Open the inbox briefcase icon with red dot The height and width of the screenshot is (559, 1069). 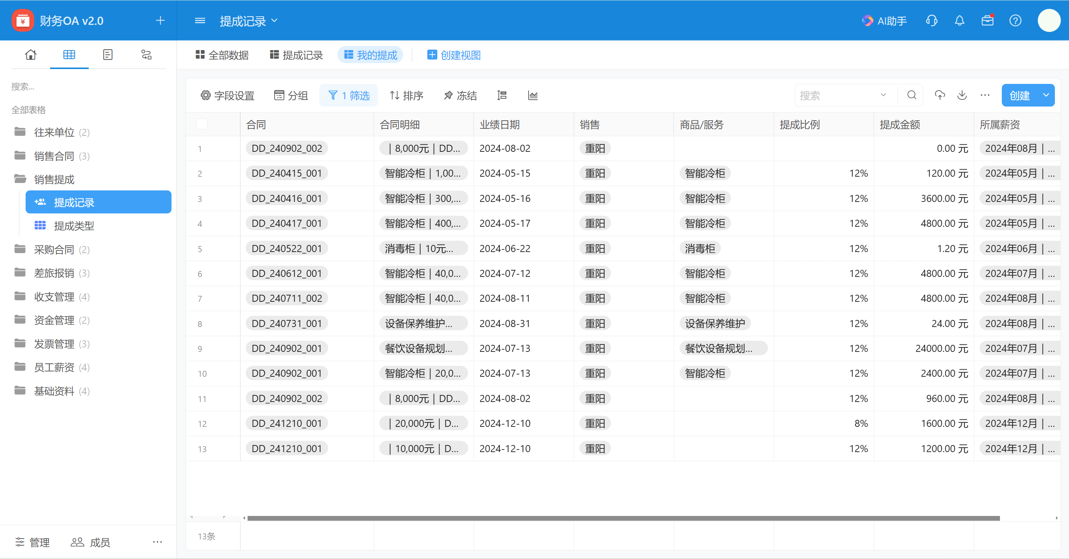[x=988, y=20]
